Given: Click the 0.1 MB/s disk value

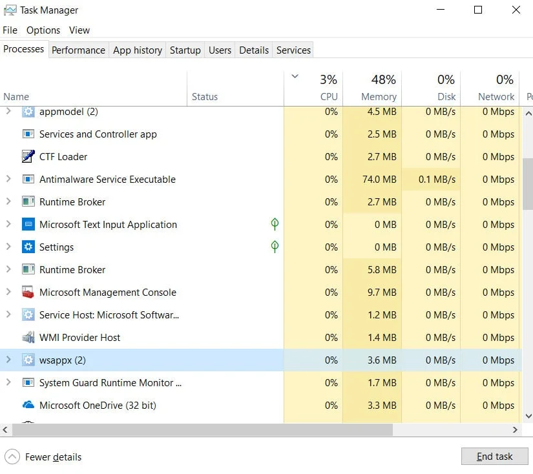Looking at the screenshot, I should click(x=437, y=180).
